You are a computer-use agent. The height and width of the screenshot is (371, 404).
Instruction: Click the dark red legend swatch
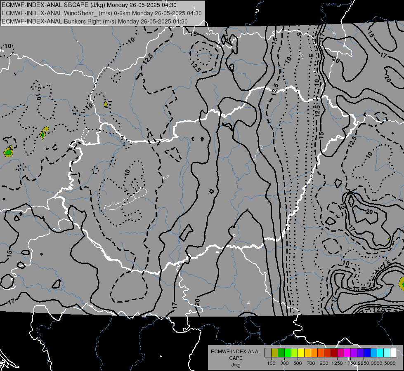pyautogui.click(x=334, y=353)
